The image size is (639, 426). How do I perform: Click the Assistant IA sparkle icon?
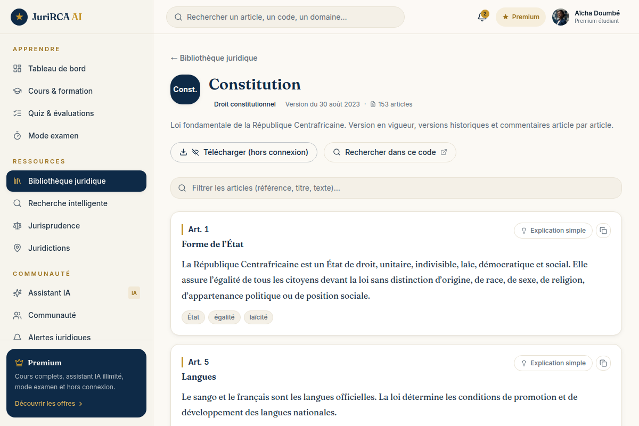(x=17, y=293)
